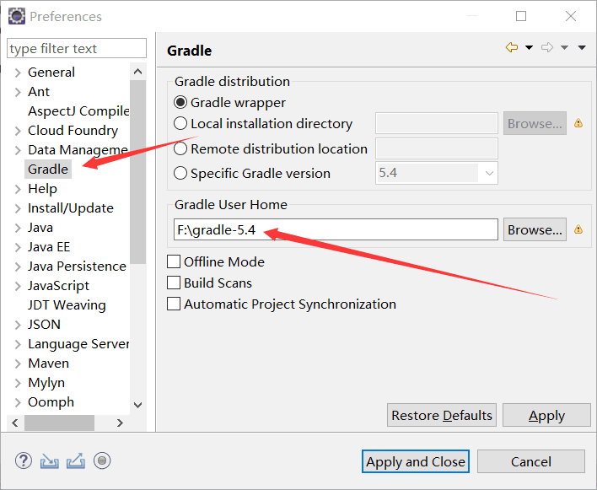Expand the JSON tree node

click(18, 325)
